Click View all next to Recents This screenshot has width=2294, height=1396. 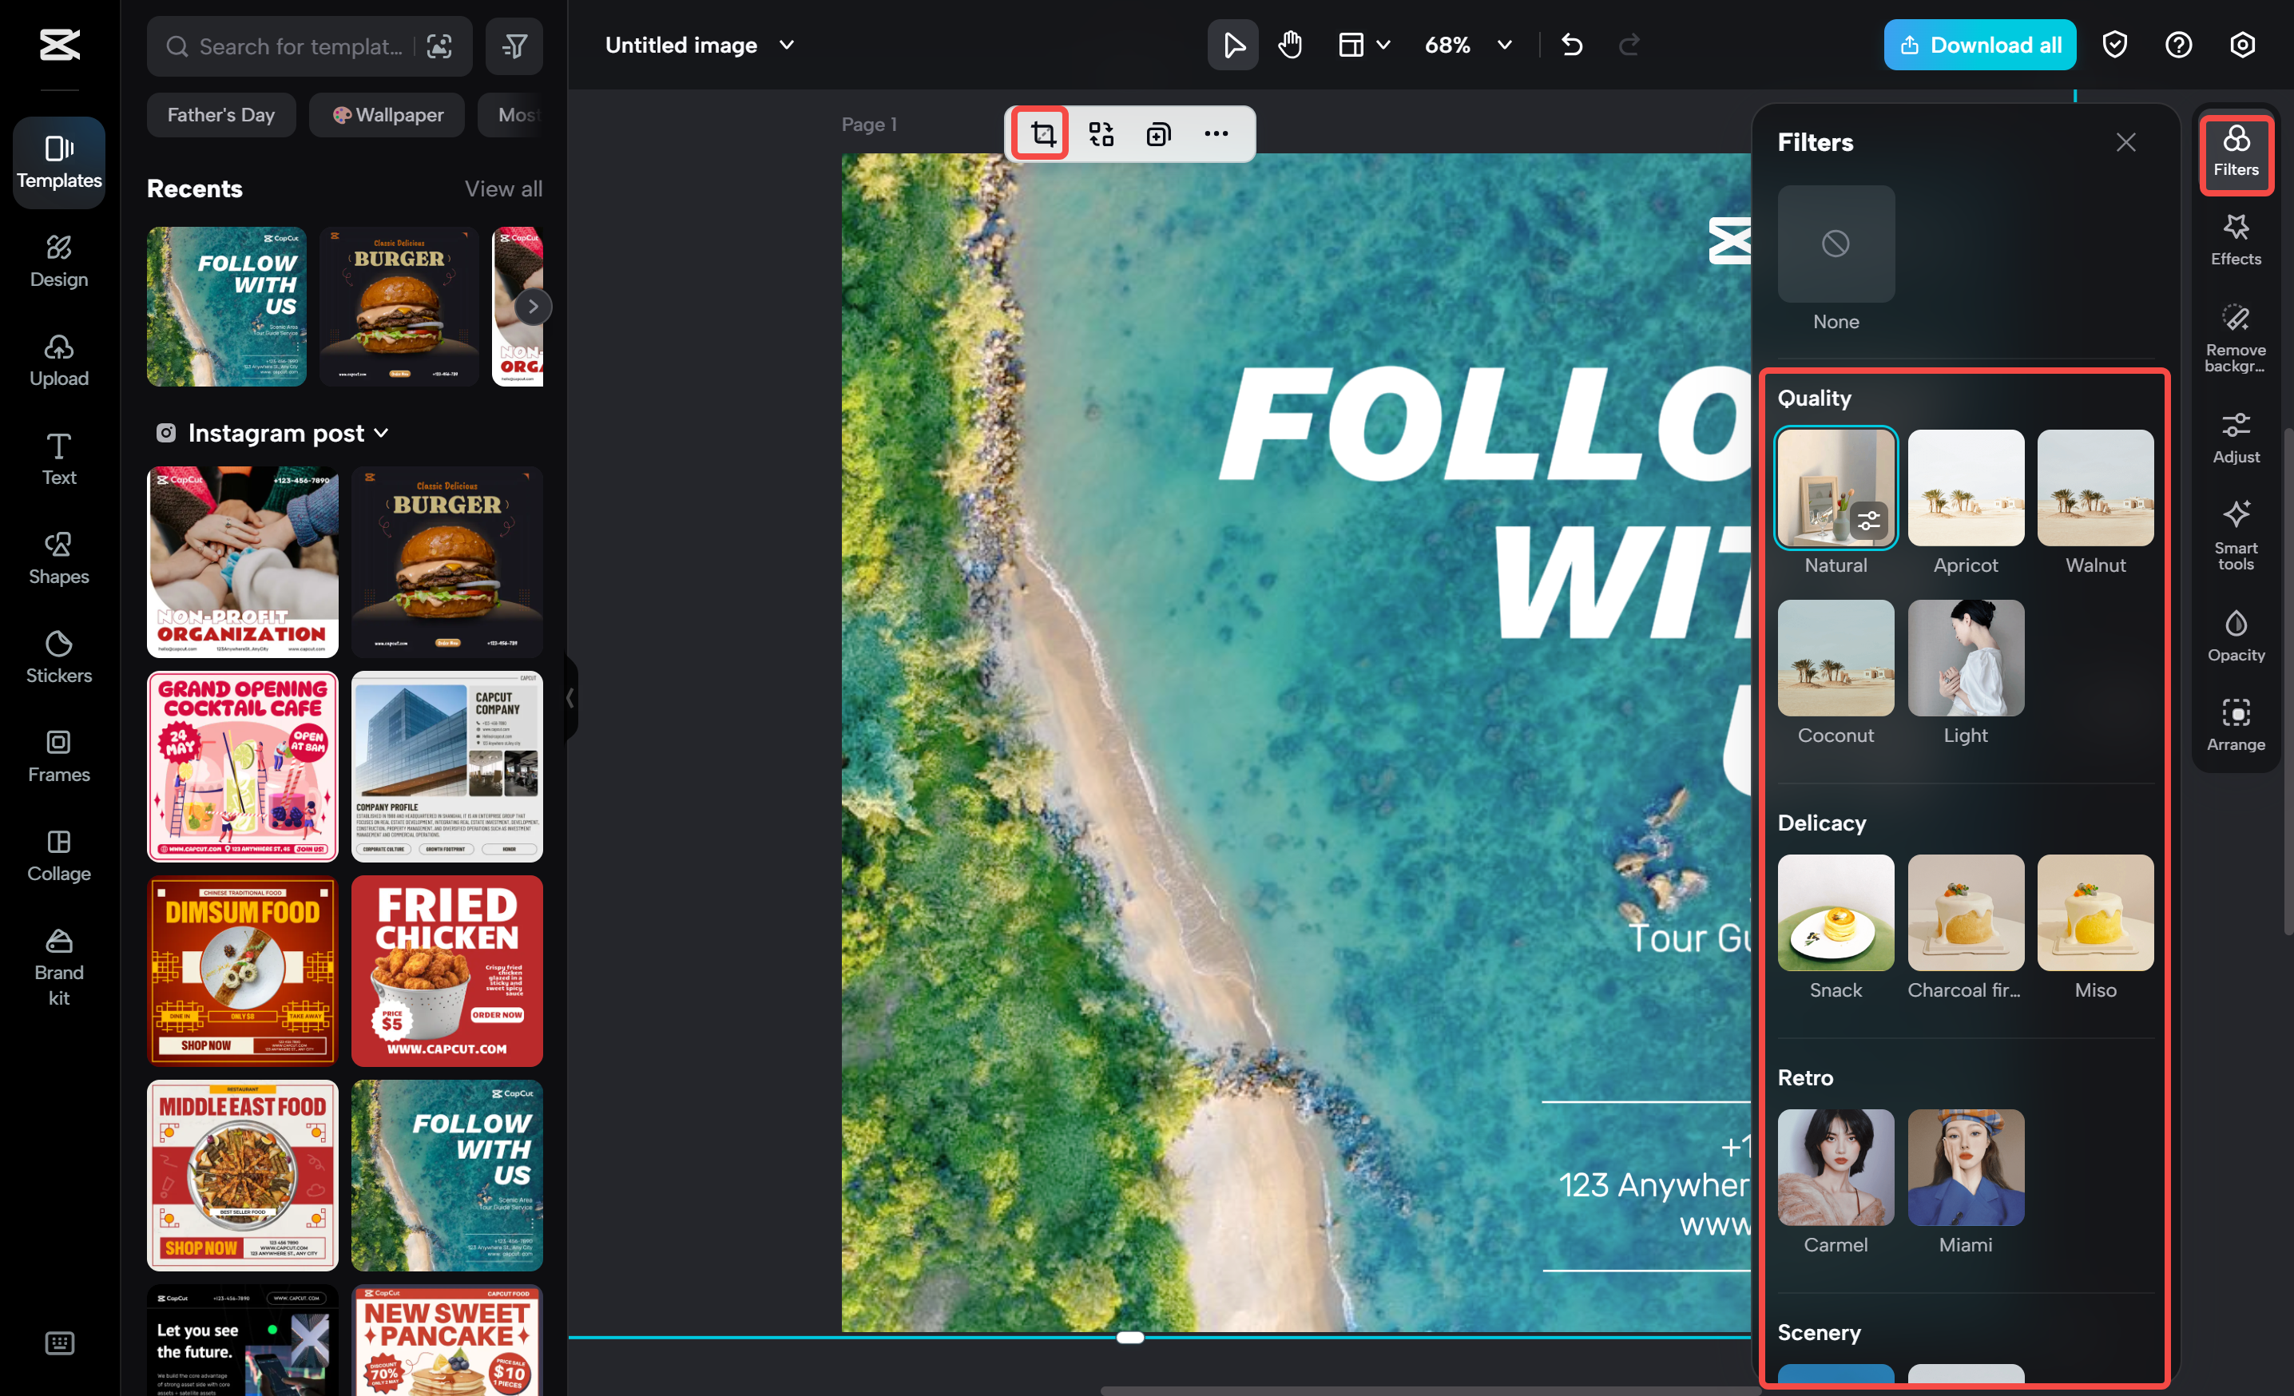(x=504, y=188)
